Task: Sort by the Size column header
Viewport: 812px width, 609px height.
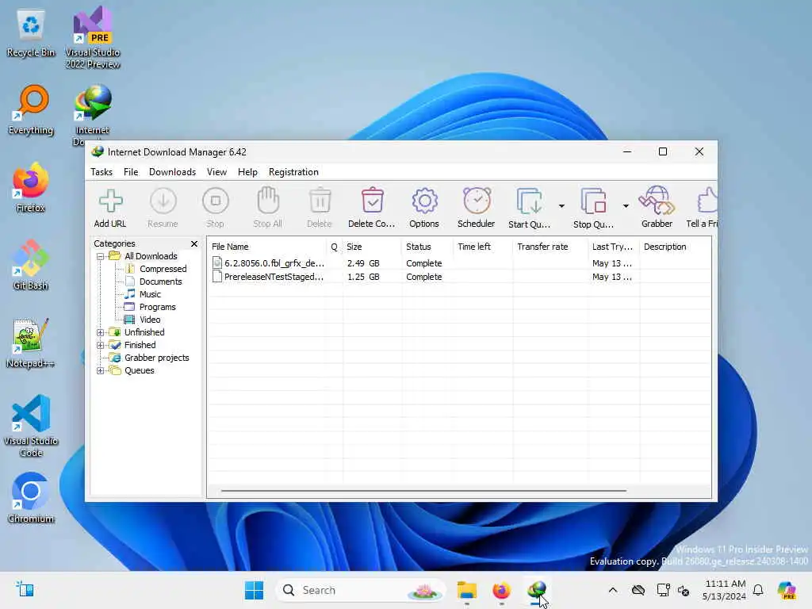Action: [371, 247]
